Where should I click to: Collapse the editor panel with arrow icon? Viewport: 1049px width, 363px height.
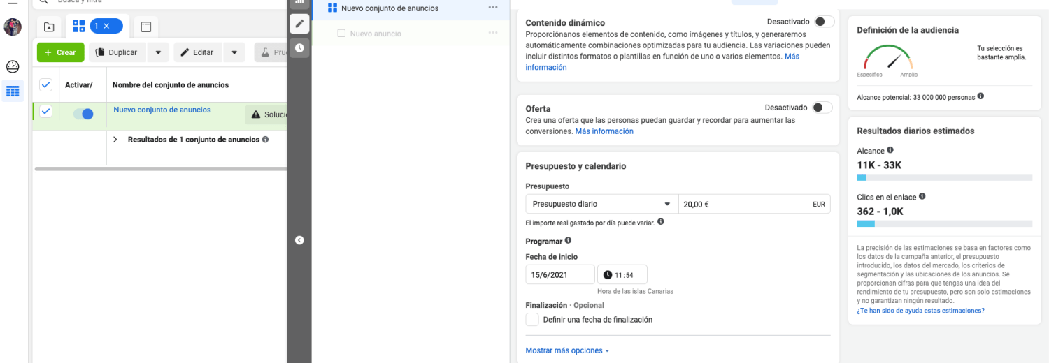coord(299,240)
